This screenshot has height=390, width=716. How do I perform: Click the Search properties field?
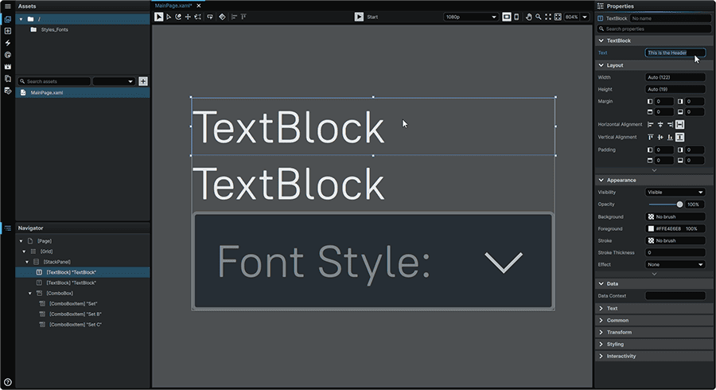point(655,29)
